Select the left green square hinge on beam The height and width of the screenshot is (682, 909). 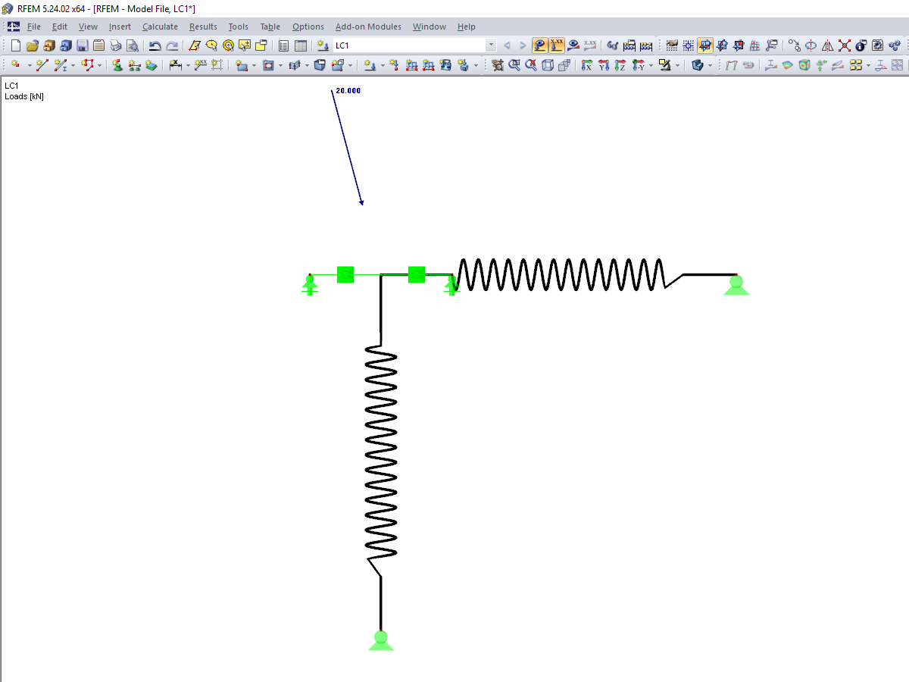pyautogui.click(x=345, y=274)
